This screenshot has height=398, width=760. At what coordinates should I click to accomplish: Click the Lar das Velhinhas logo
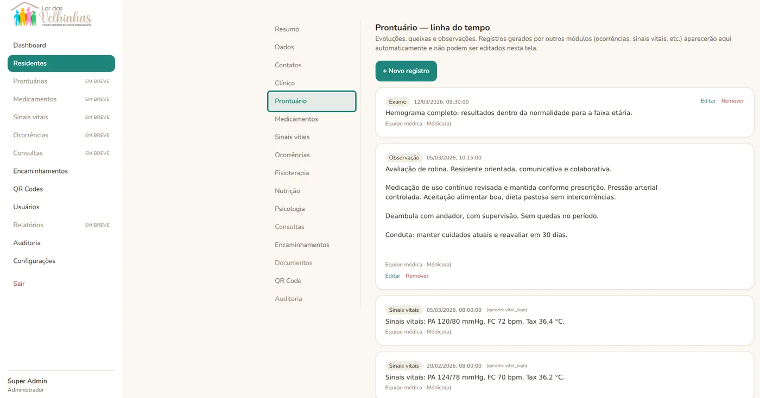pos(52,15)
